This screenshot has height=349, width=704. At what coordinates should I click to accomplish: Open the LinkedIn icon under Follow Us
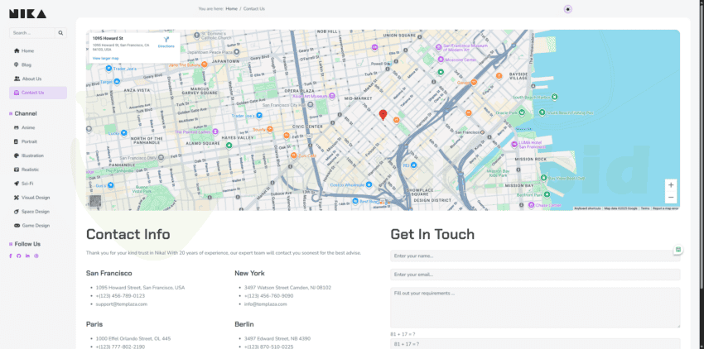pyautogui.click(x=27, y=256)
